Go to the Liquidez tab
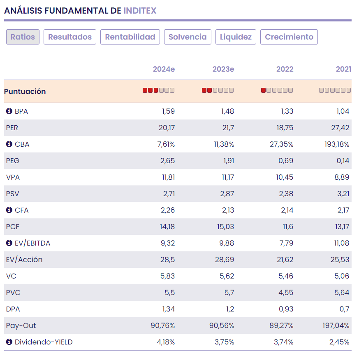This screenshot has height=356, width=352. (236, 37)
